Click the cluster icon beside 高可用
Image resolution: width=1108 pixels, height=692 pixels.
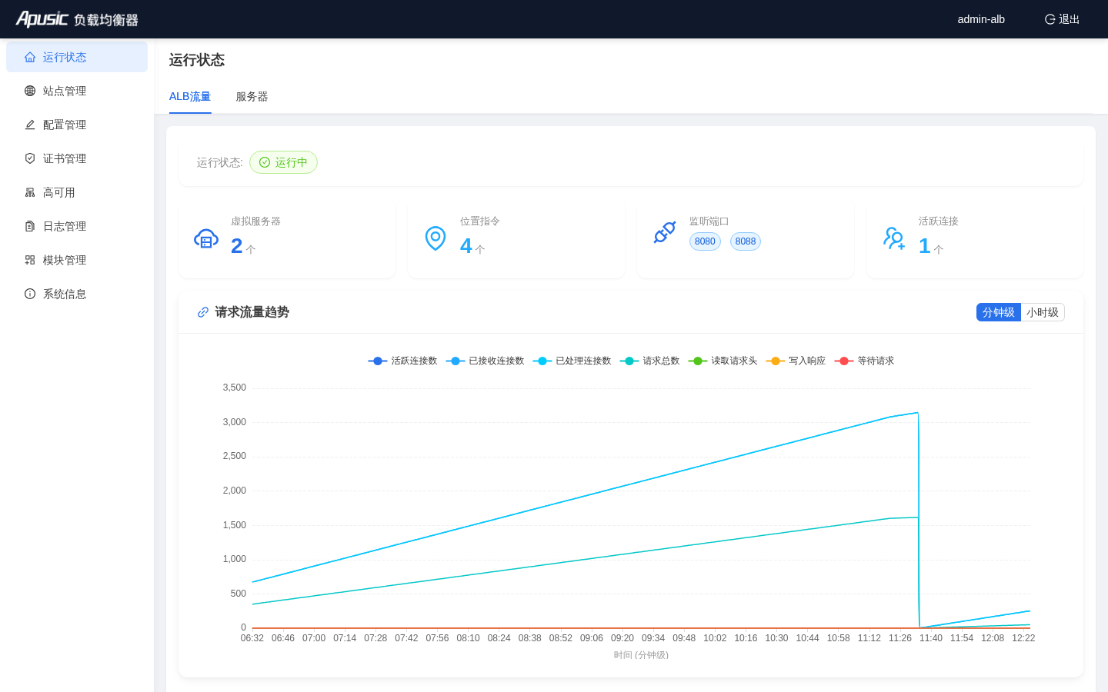(x=30, y=192)
